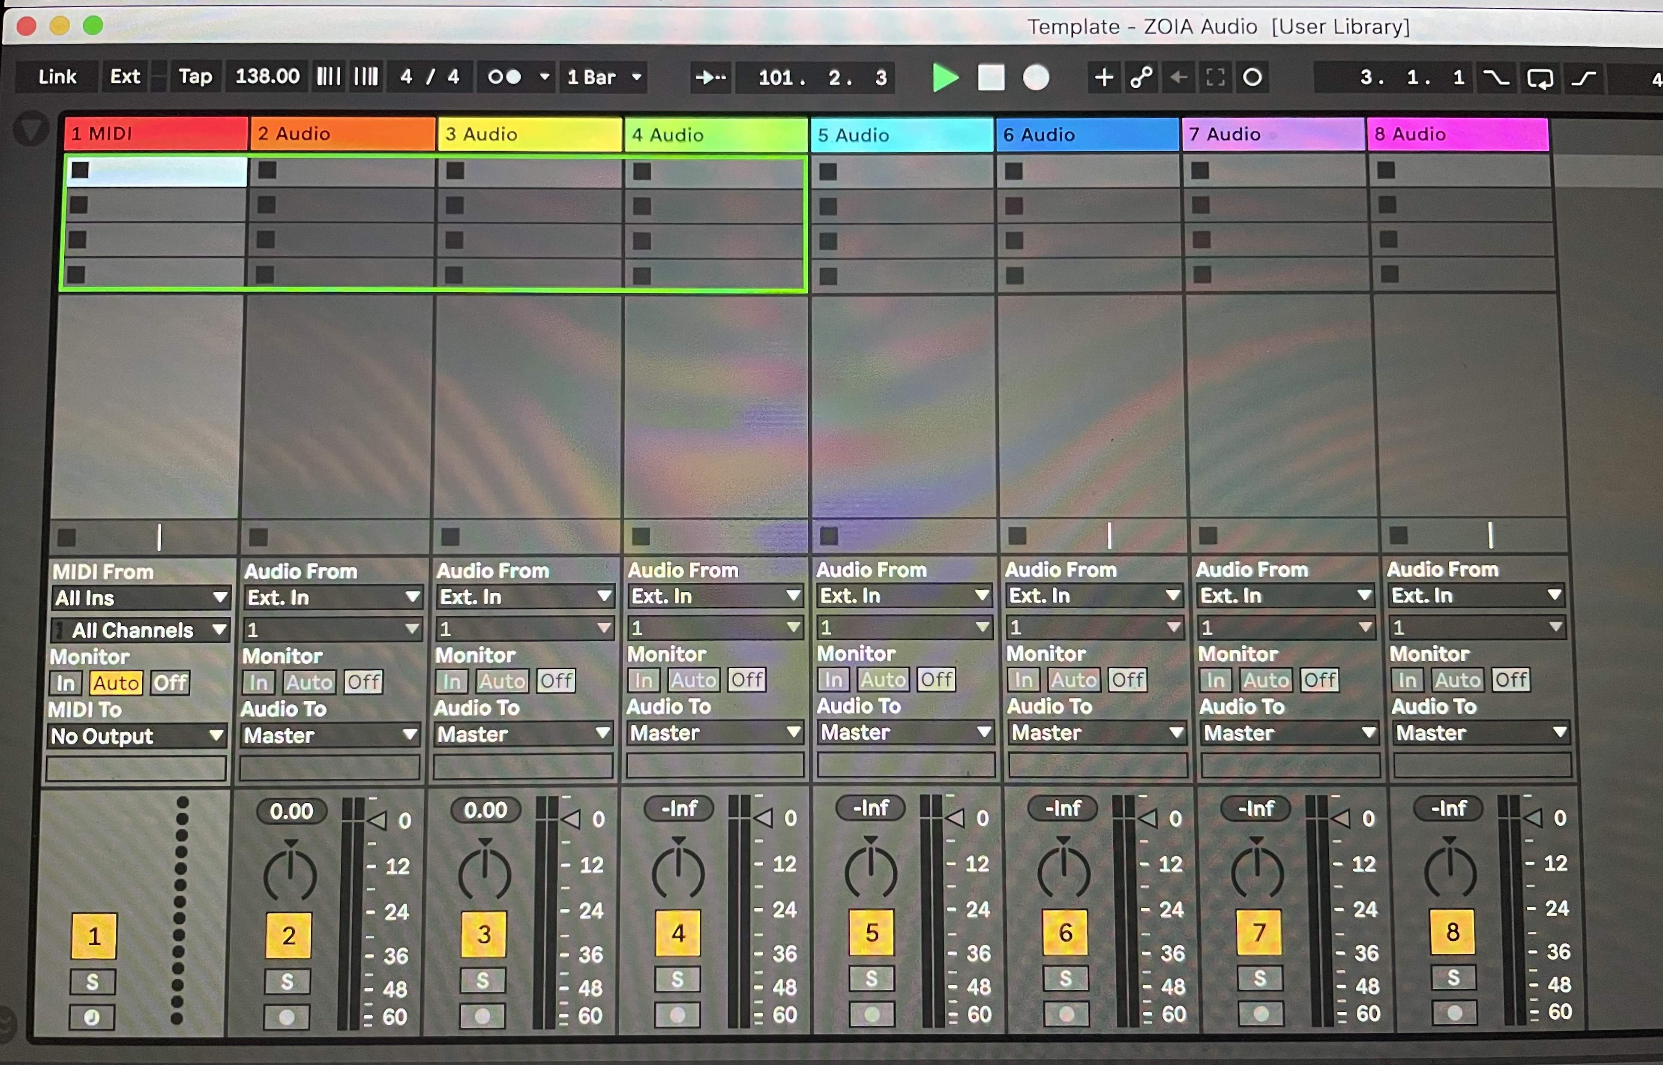Toggle the metronome icon
This screenshot has width=1663, height=1065.
[x=505, y=77]
